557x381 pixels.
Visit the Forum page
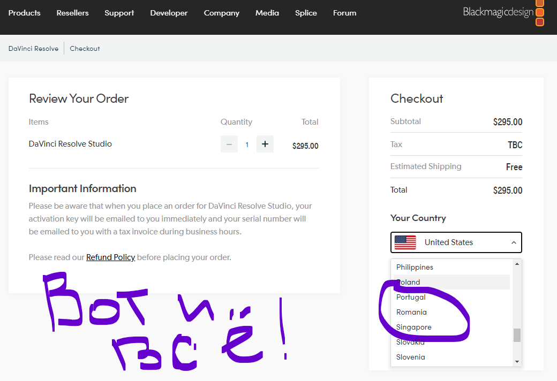pos(344,13)
